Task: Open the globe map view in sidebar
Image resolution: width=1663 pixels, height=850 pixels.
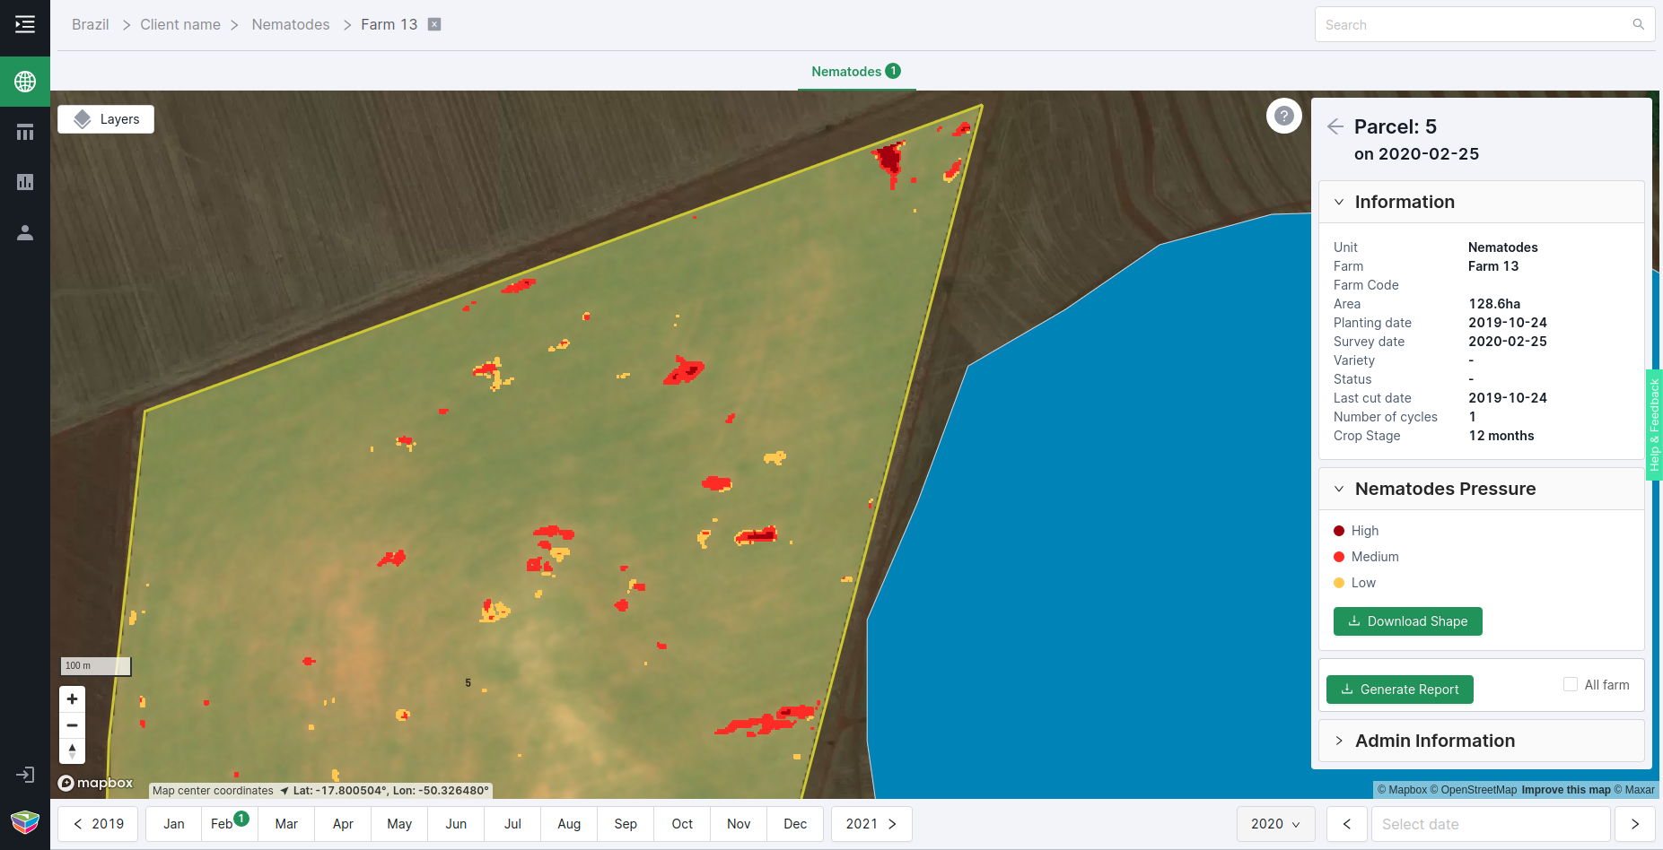Action: (25, 82)
